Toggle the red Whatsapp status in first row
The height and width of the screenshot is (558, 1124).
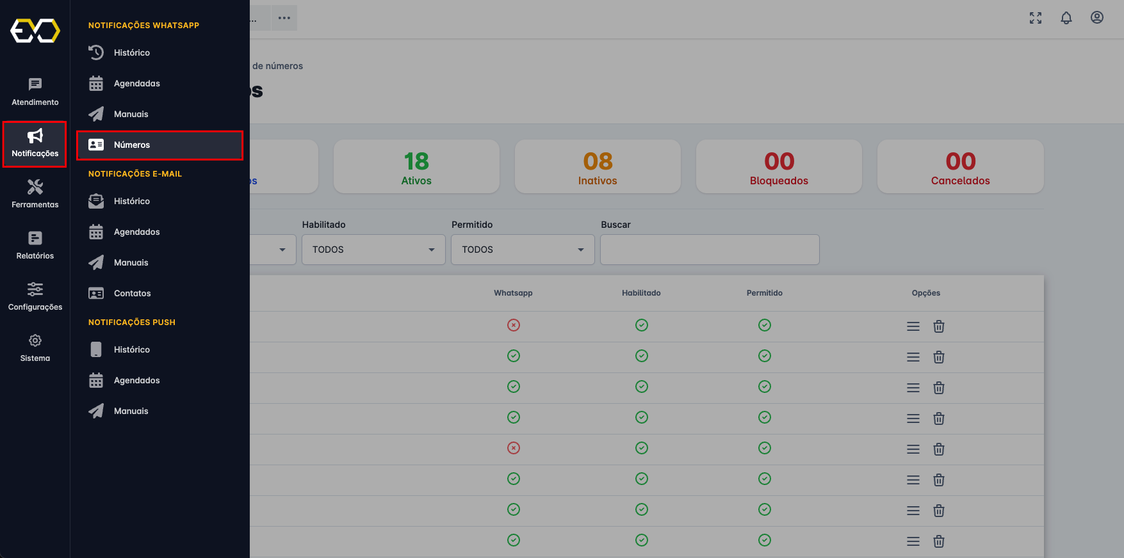pos(513,325)
